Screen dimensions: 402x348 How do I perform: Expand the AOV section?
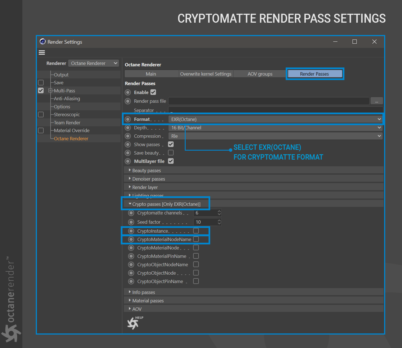pos(254,309)
